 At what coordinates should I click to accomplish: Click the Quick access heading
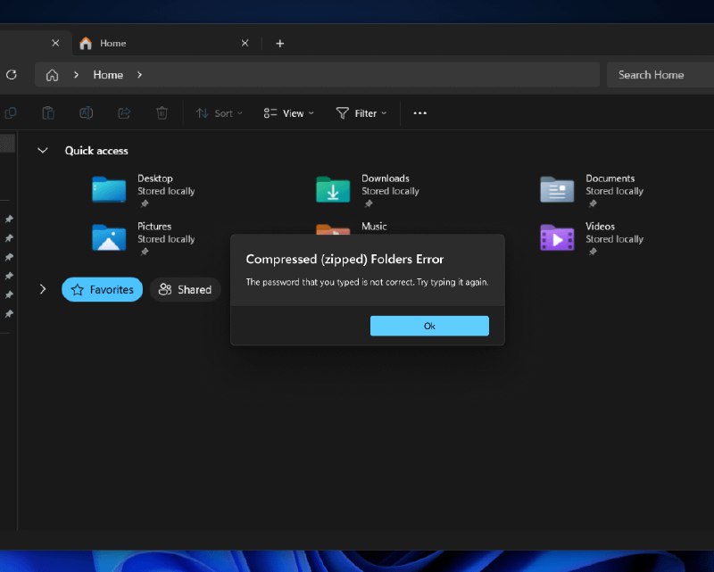[96, 151]
